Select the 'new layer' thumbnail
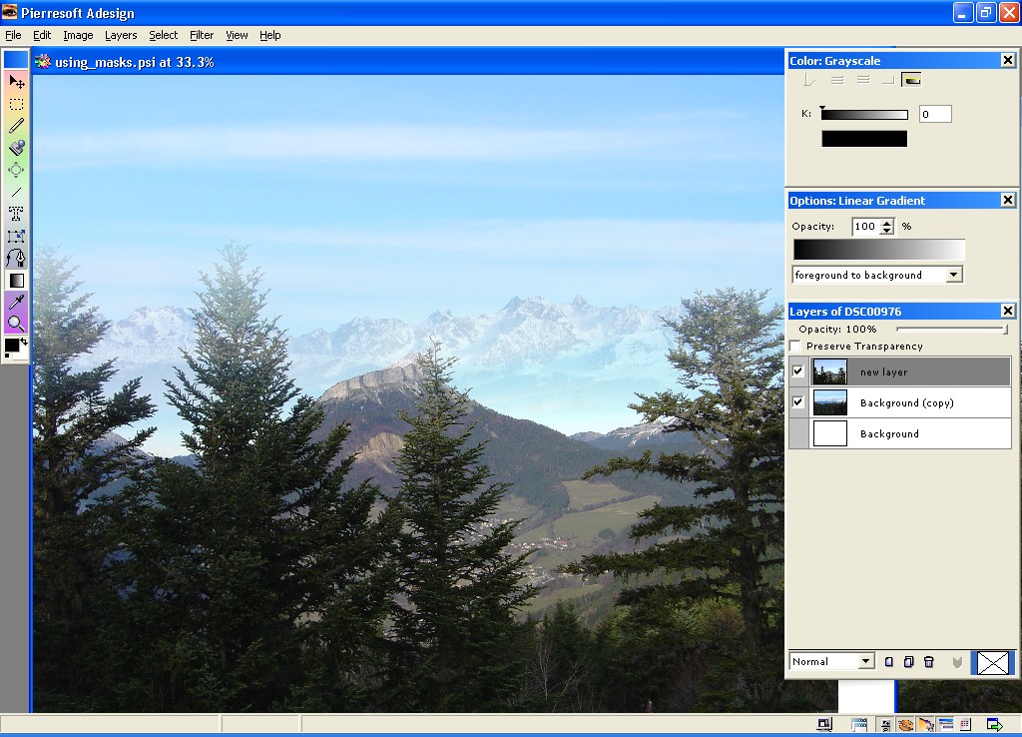This screenshot has width=1022, height=737. (829, 371)
